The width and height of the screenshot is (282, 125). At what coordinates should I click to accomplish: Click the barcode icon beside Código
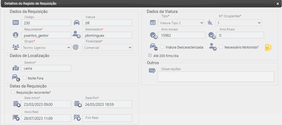(x=16, y=23)
